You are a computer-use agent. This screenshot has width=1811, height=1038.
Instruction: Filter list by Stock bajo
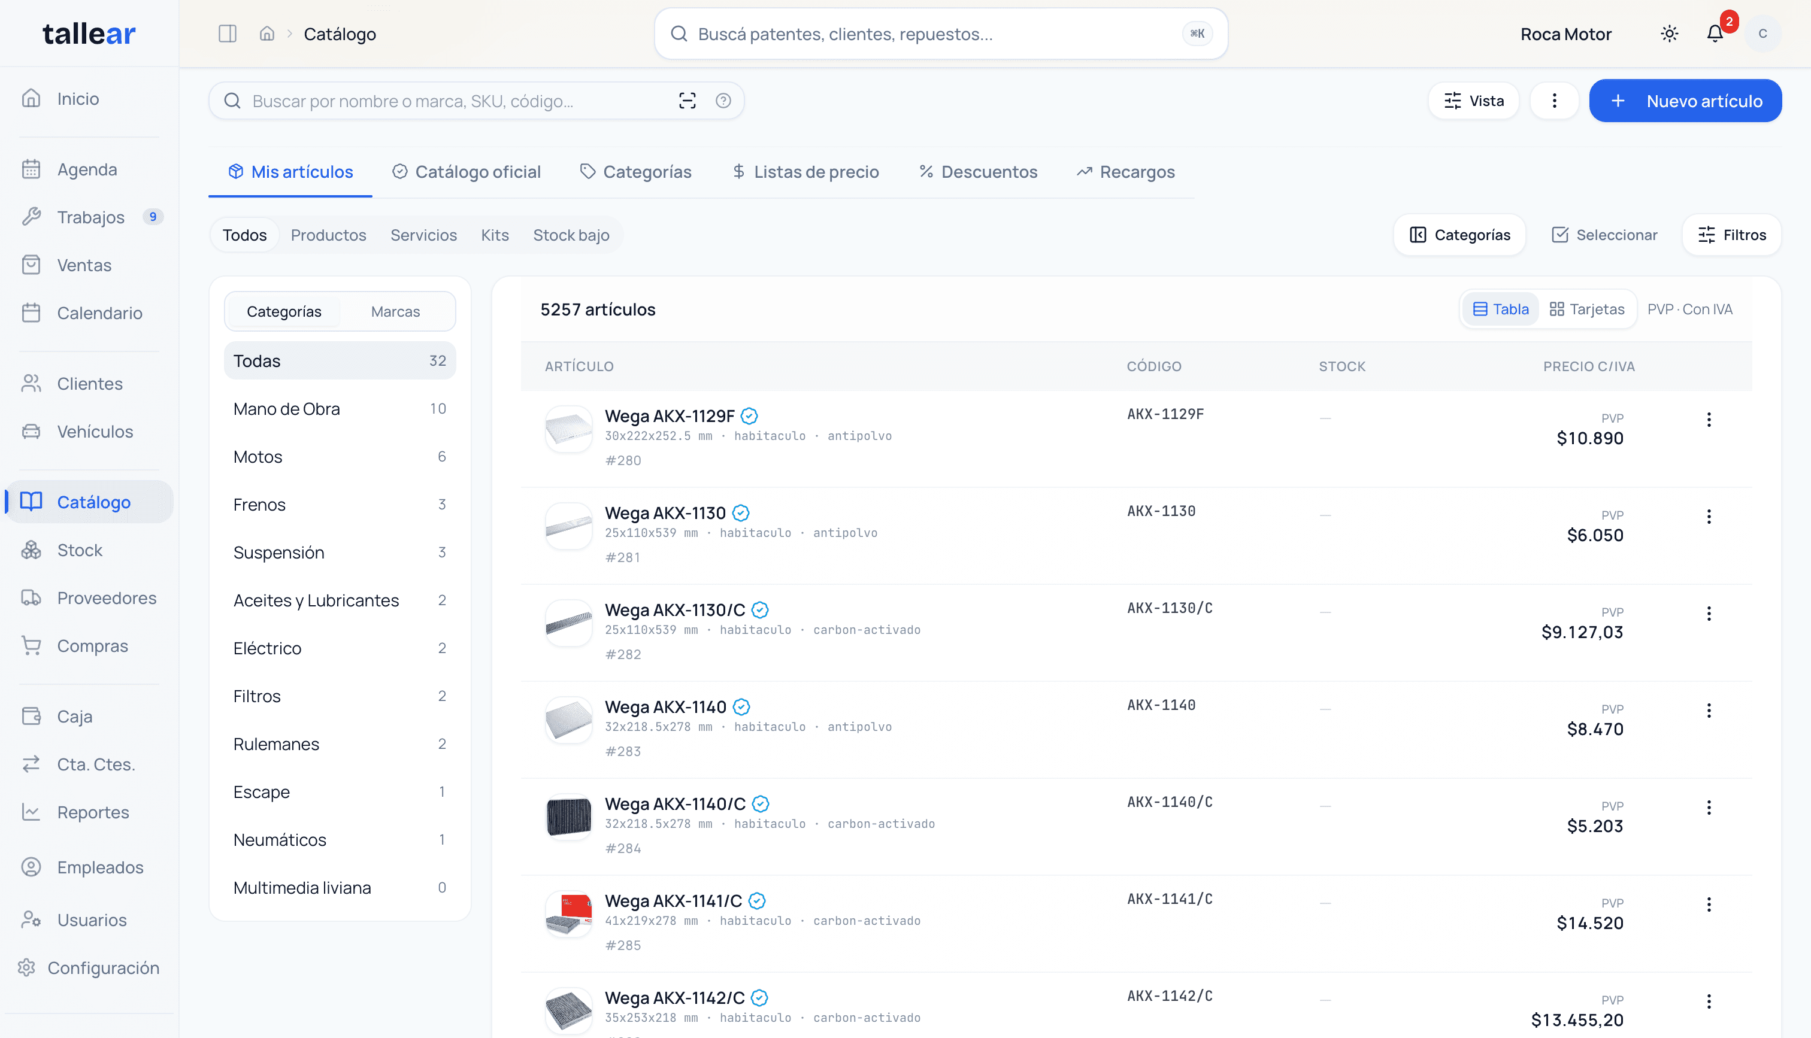click(571, 235)
